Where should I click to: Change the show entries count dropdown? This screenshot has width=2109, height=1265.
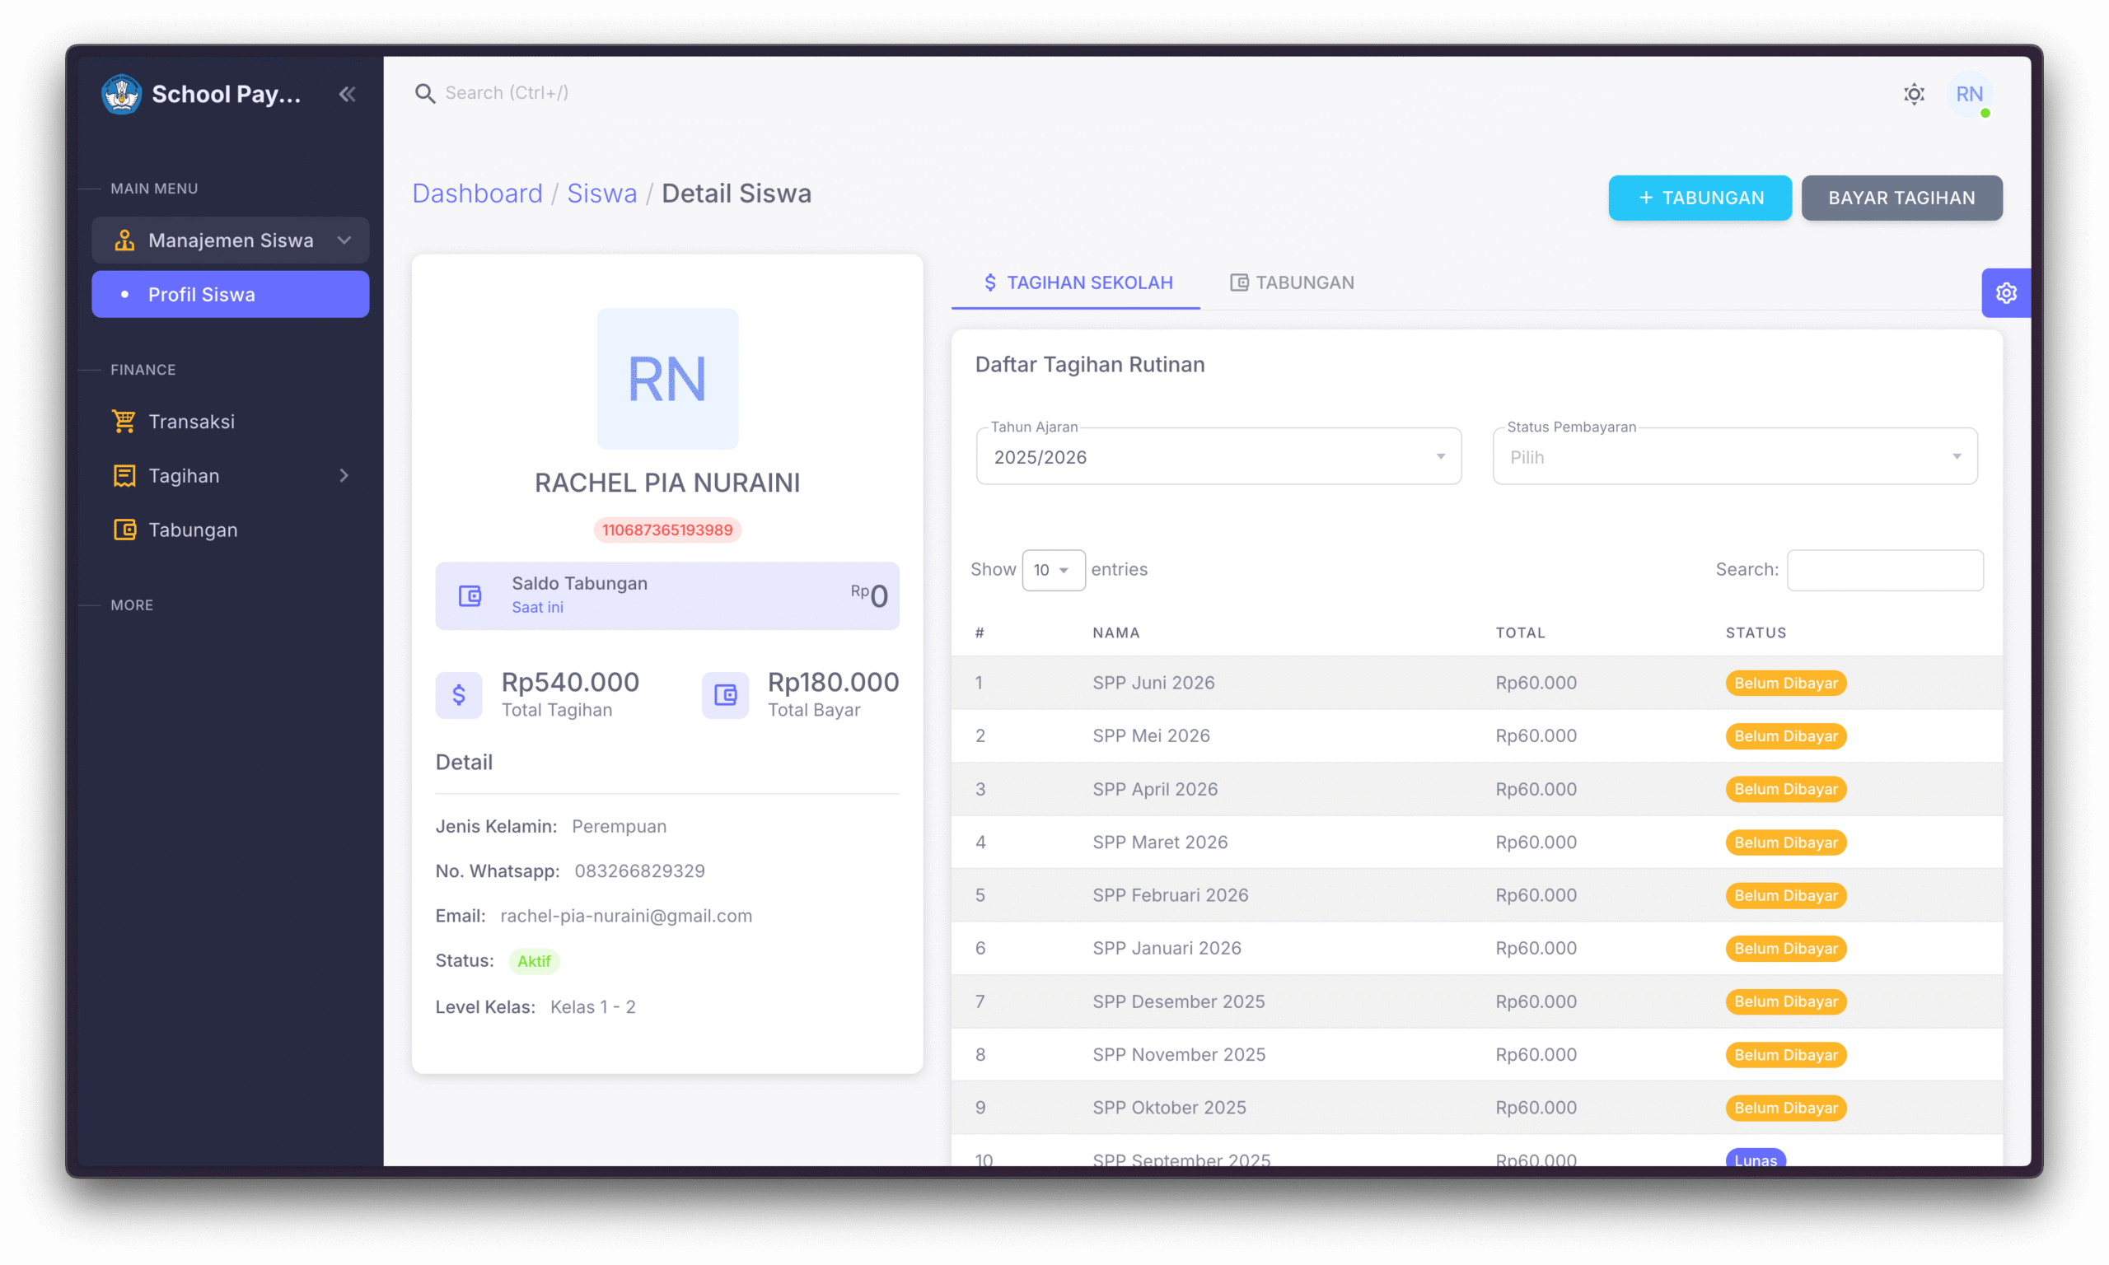(x=1052, y=569)
